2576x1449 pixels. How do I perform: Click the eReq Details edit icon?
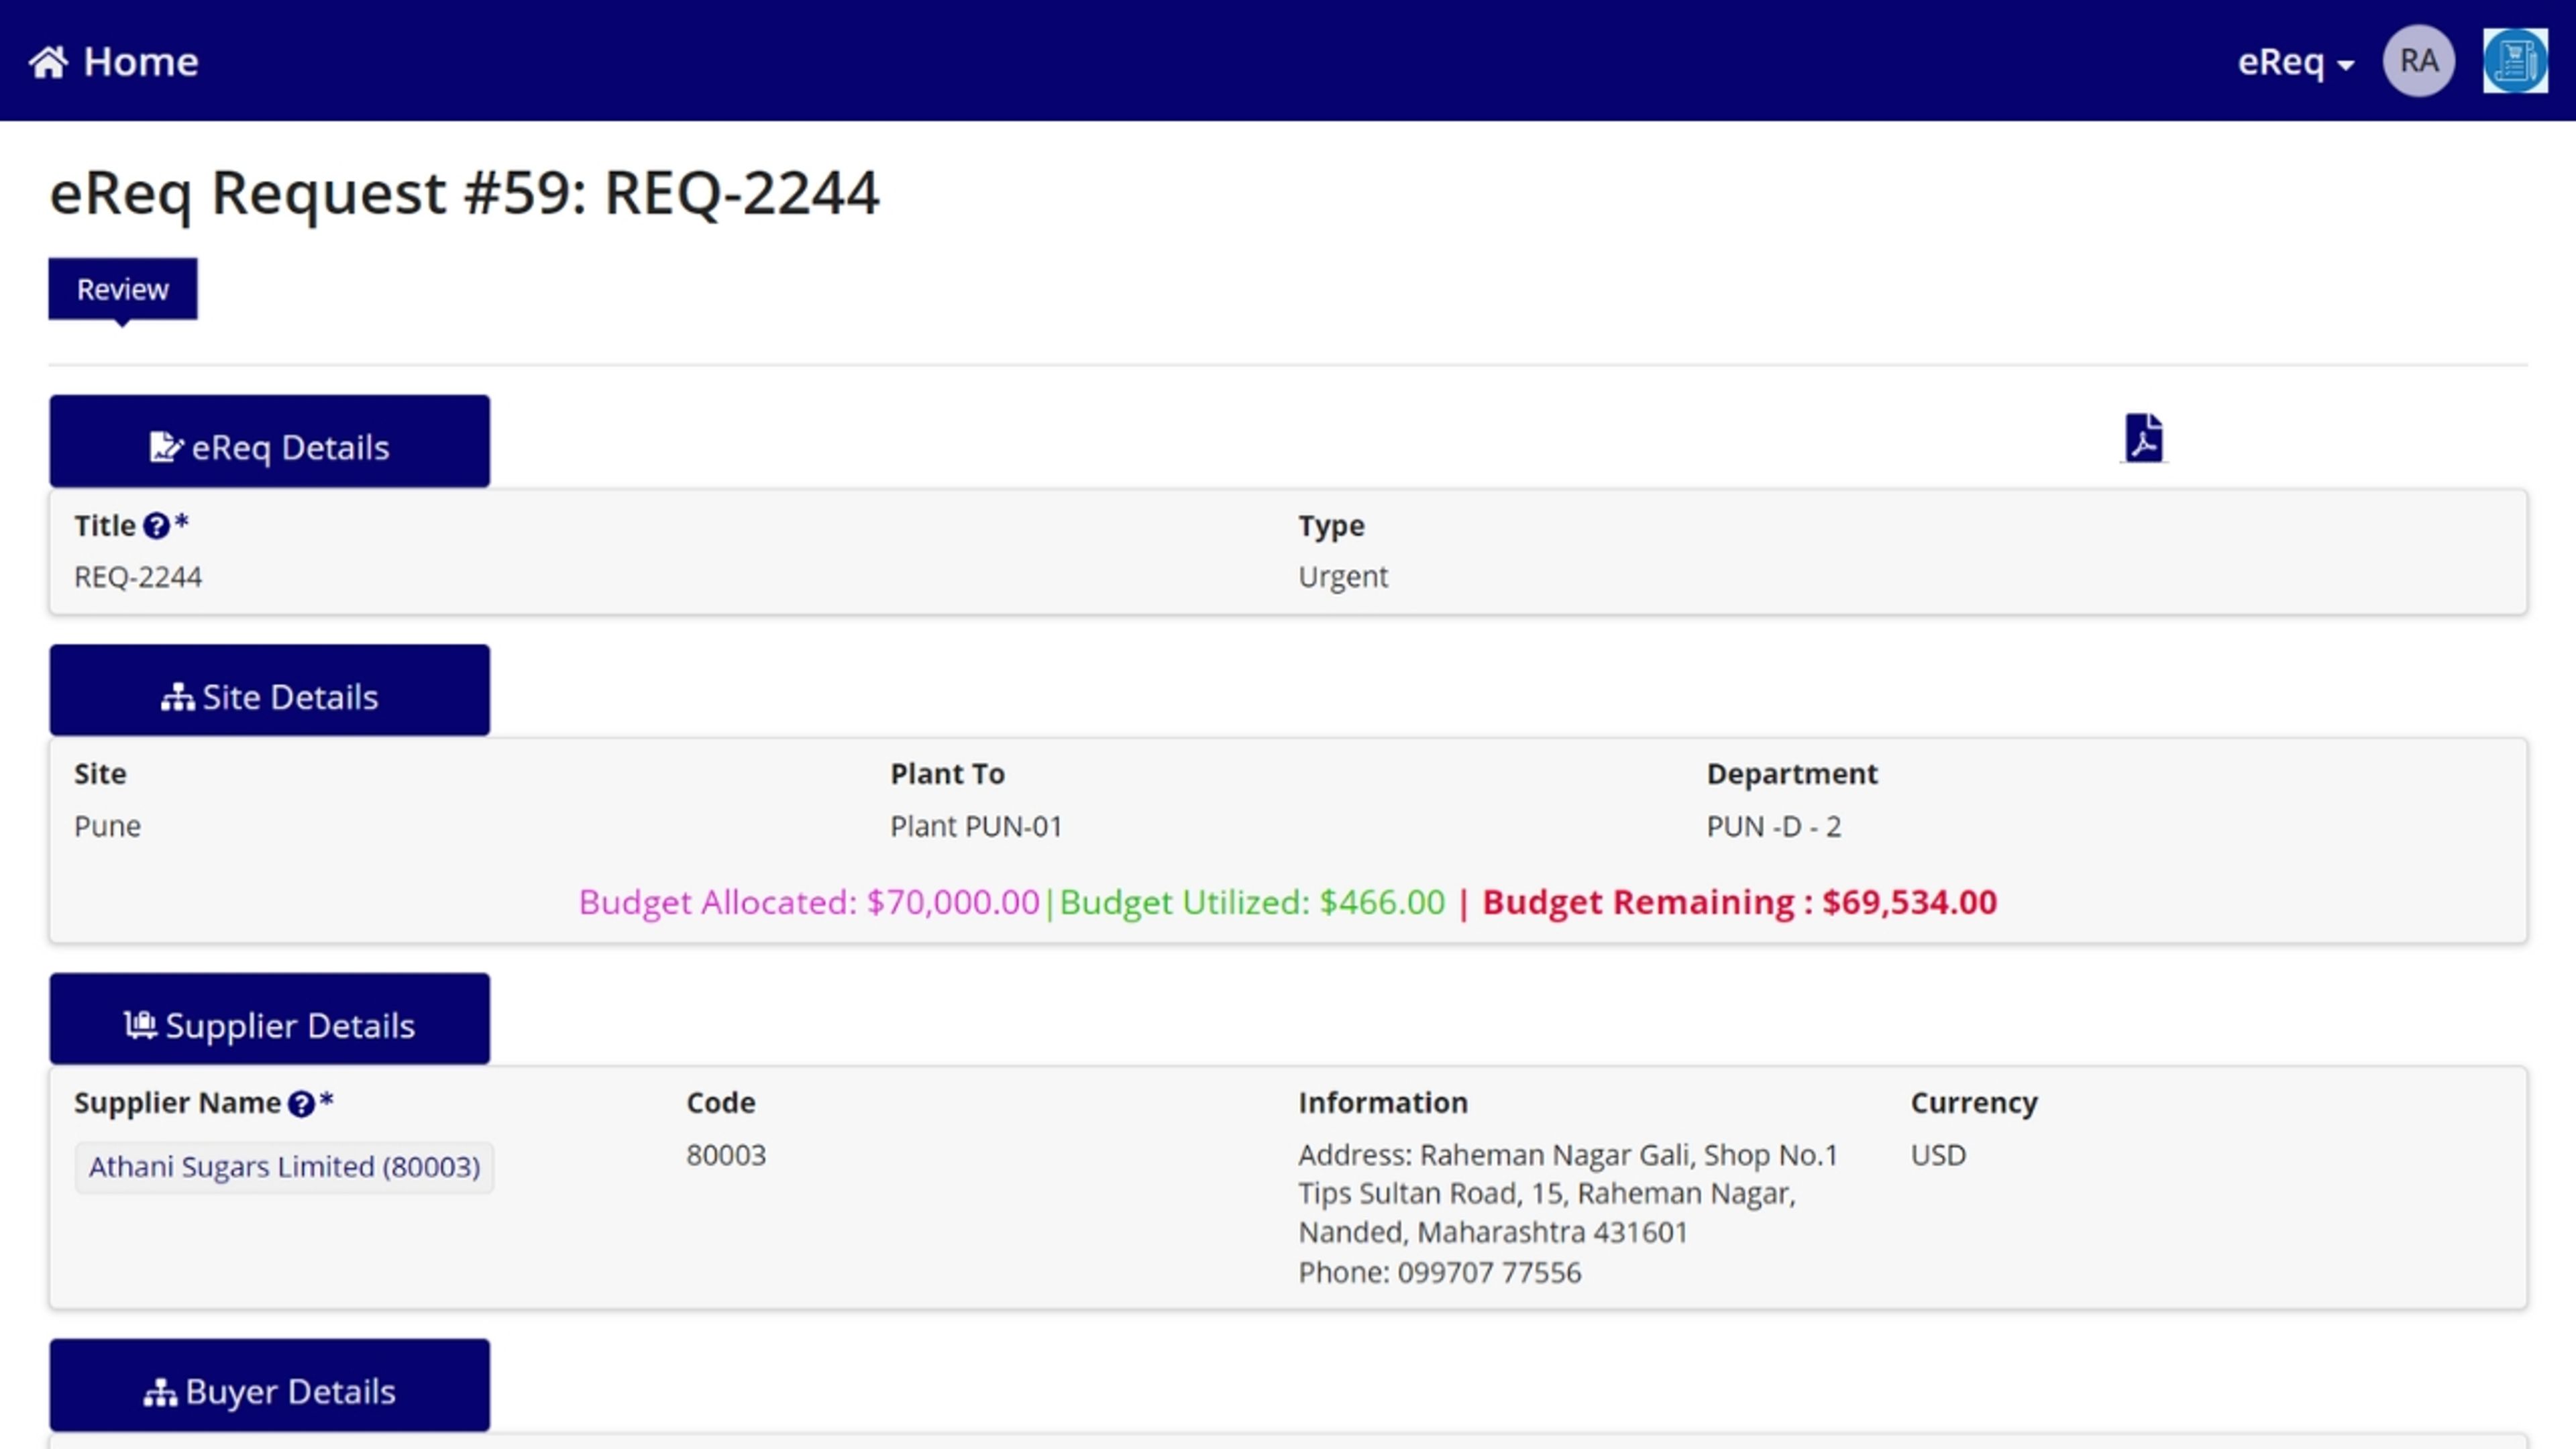click(166, 447)
